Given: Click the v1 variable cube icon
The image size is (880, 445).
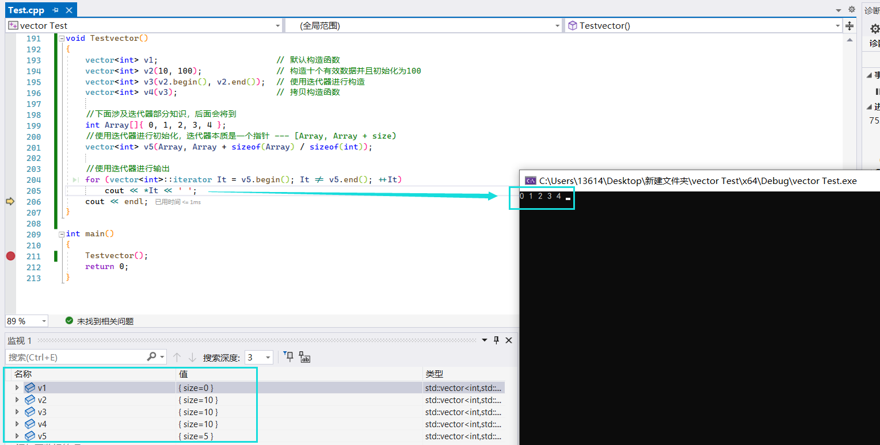Looking at the screenshot, I should coord(30,388).
